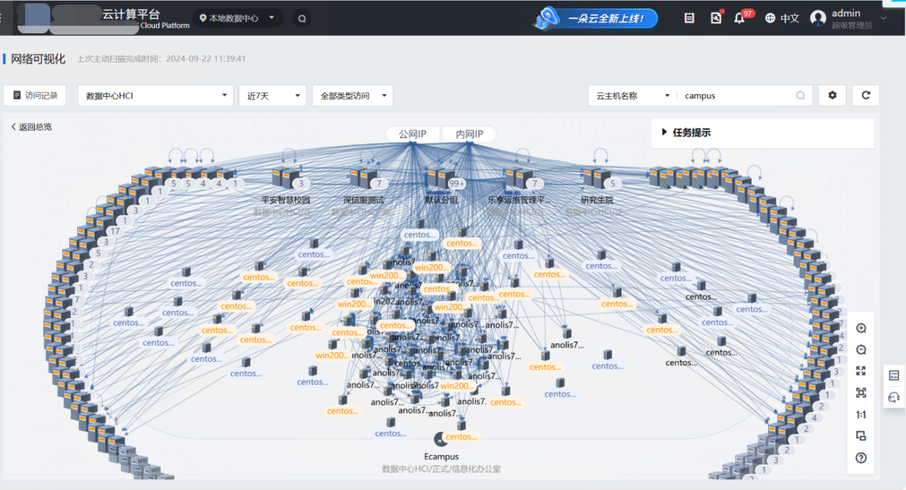Screen dimensions: 906x490
Task: Toggle the 公网IP node filter
Action: 412,134
